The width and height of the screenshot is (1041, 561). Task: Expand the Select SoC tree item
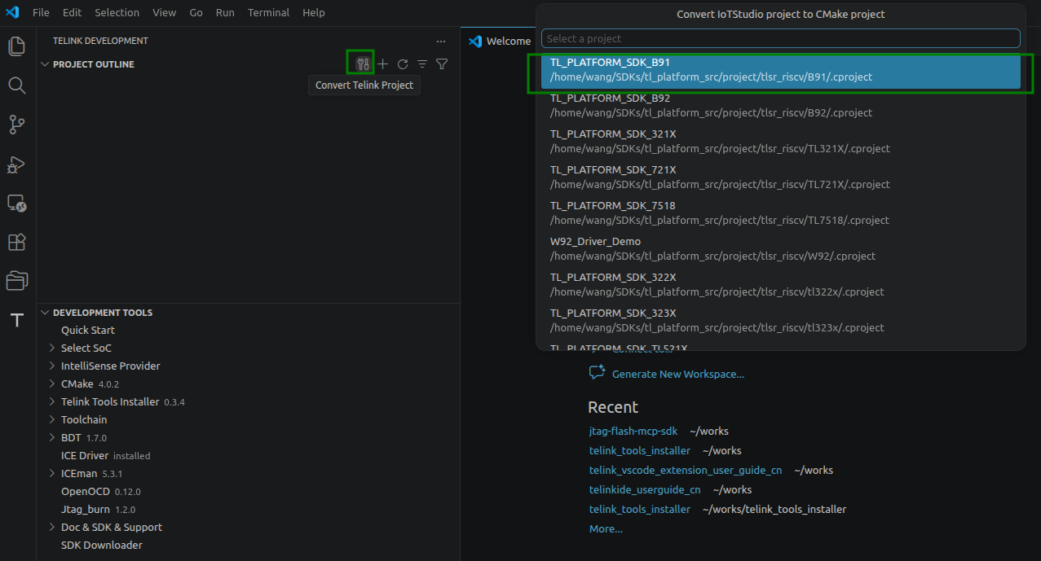click(52, 348)
